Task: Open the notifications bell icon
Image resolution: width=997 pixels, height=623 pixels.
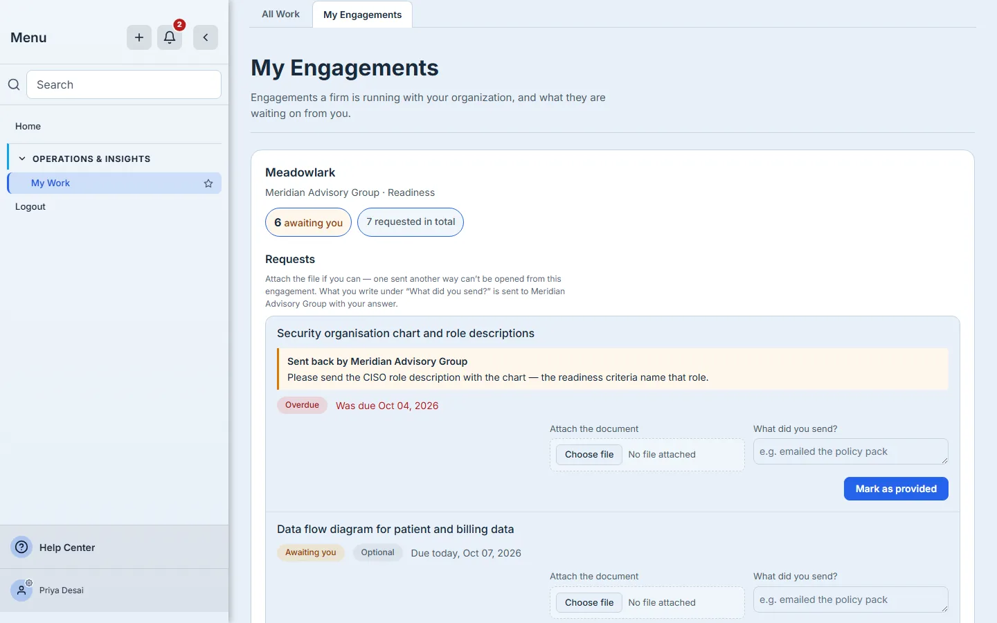Action: click(170, 37)
